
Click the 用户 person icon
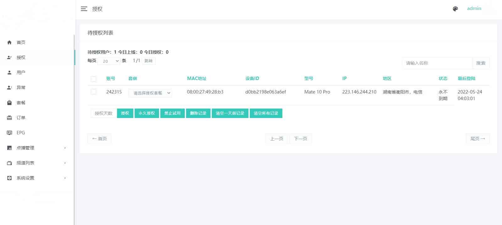9,72
